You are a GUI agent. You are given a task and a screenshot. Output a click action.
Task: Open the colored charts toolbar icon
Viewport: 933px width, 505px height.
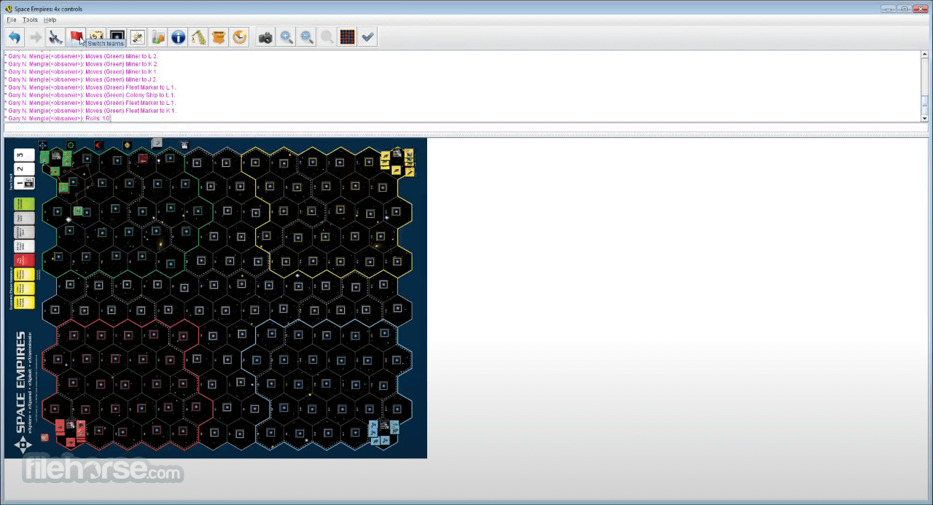coord(157,37)
